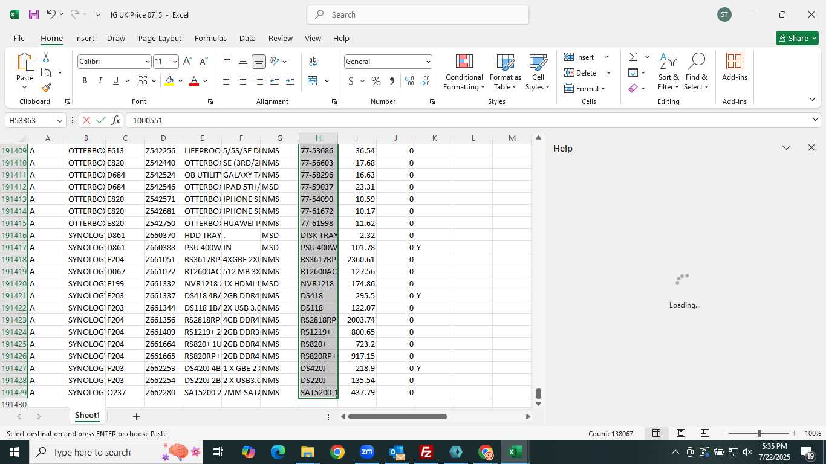Click the Paste clipboard icon
Screen dimensions: 826x464
pyautogui.click(x=25, y=62)
